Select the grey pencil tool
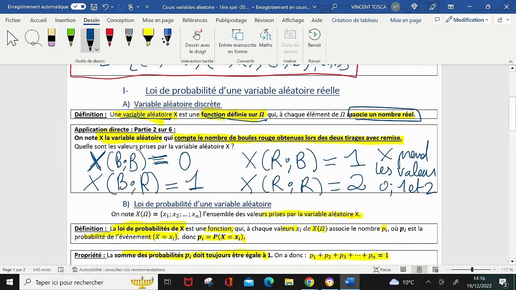Image resolution: width=516 pixels, height=290 pixels. [x=129, y=37]
